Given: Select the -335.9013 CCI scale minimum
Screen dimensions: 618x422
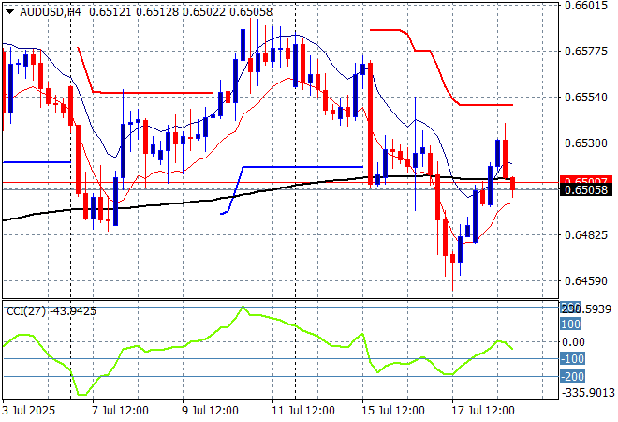Looking at the screenshot, I should point(588,393).
